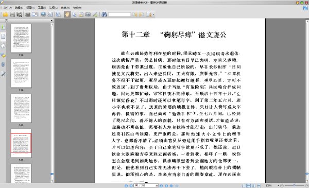
Task: Open the fifth menu bar item
Action: 53,8
